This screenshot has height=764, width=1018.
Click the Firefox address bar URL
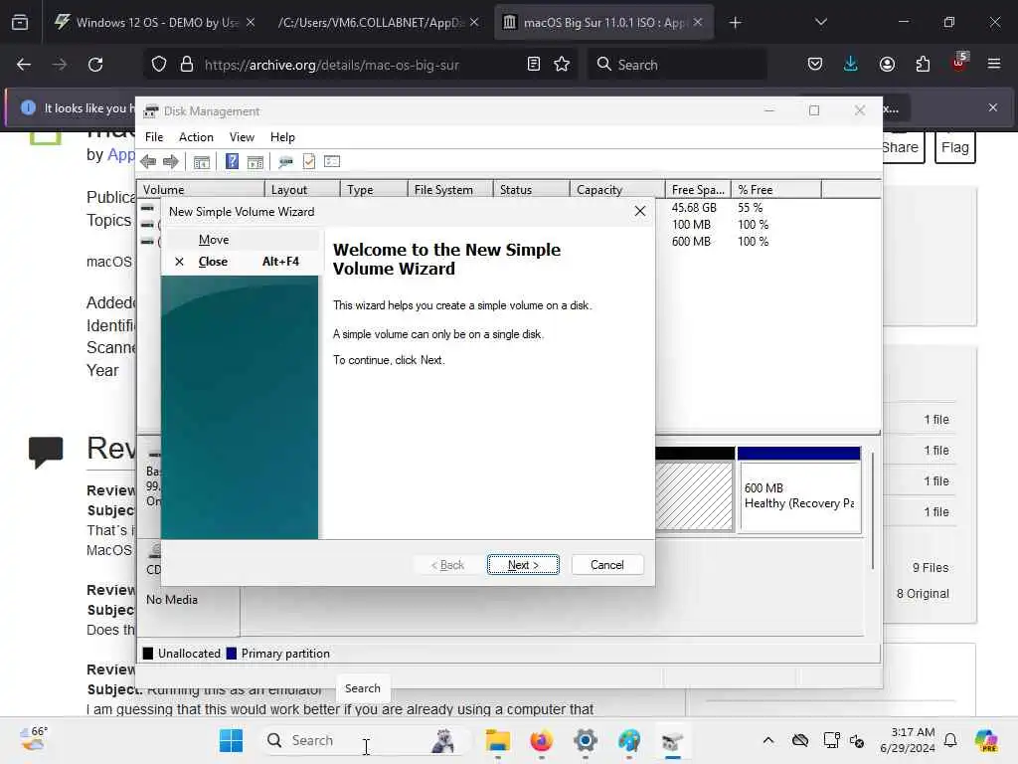332,65
